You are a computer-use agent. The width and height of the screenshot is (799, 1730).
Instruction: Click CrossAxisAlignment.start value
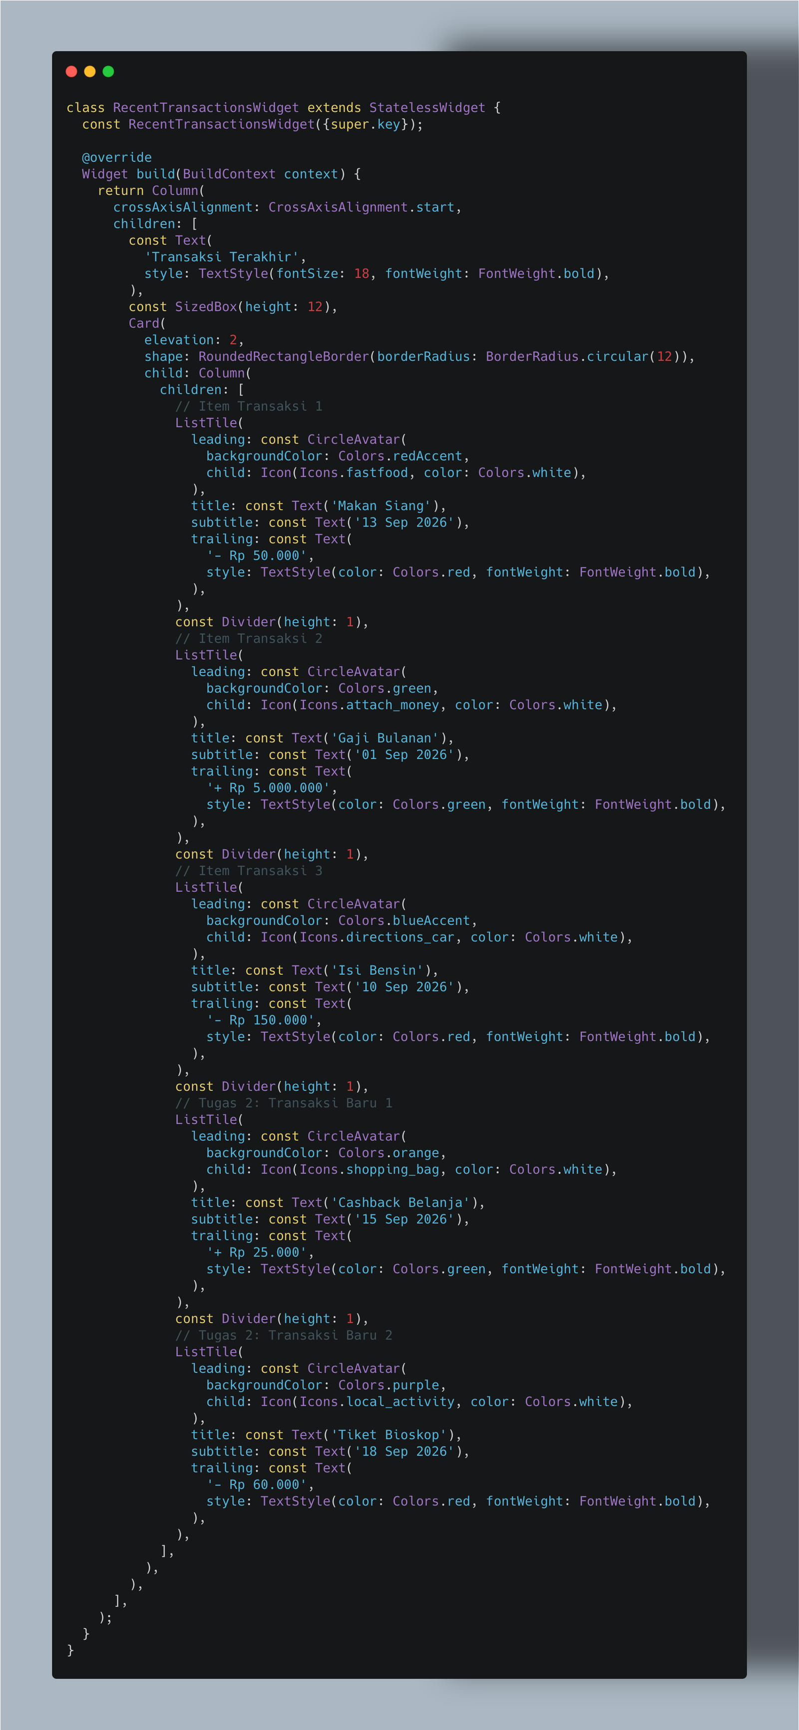(x=361, y=207)
